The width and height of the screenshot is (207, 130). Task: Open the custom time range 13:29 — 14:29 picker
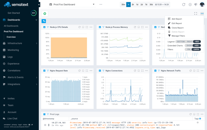[x=162, y=5]
